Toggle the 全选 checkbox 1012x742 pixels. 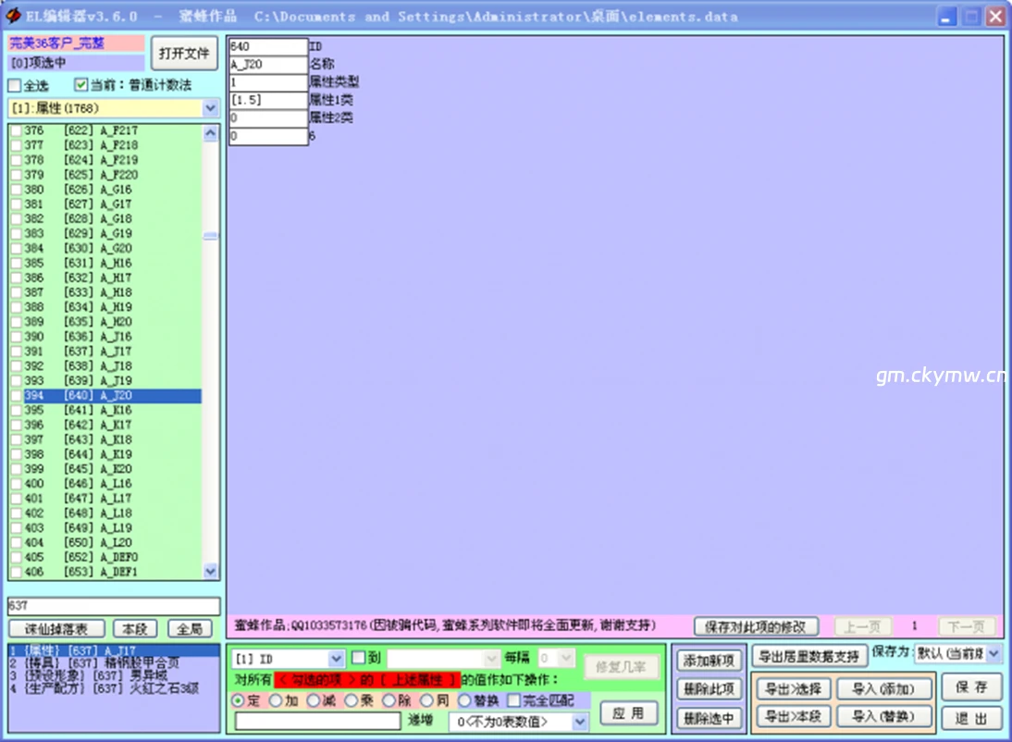click(x=14, y=85)
